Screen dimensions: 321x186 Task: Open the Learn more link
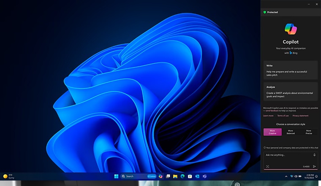pos(268,116)
